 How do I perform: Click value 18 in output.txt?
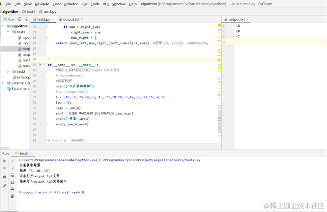tap(238, 26)
